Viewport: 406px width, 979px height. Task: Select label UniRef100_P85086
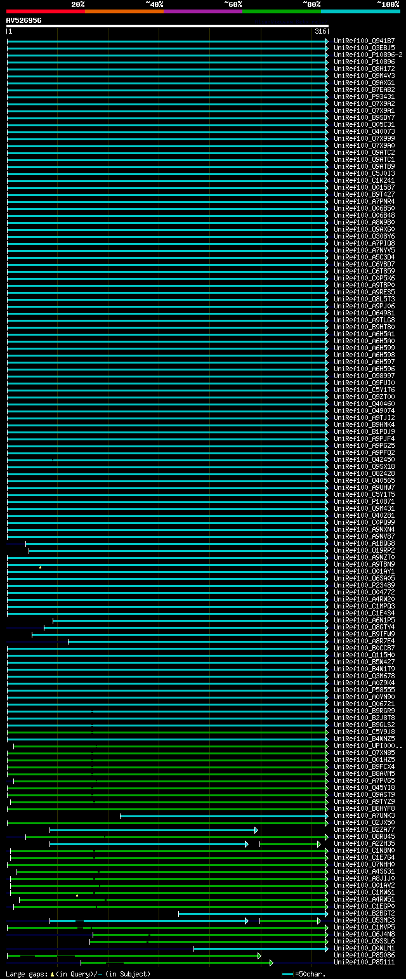[364, 955]
